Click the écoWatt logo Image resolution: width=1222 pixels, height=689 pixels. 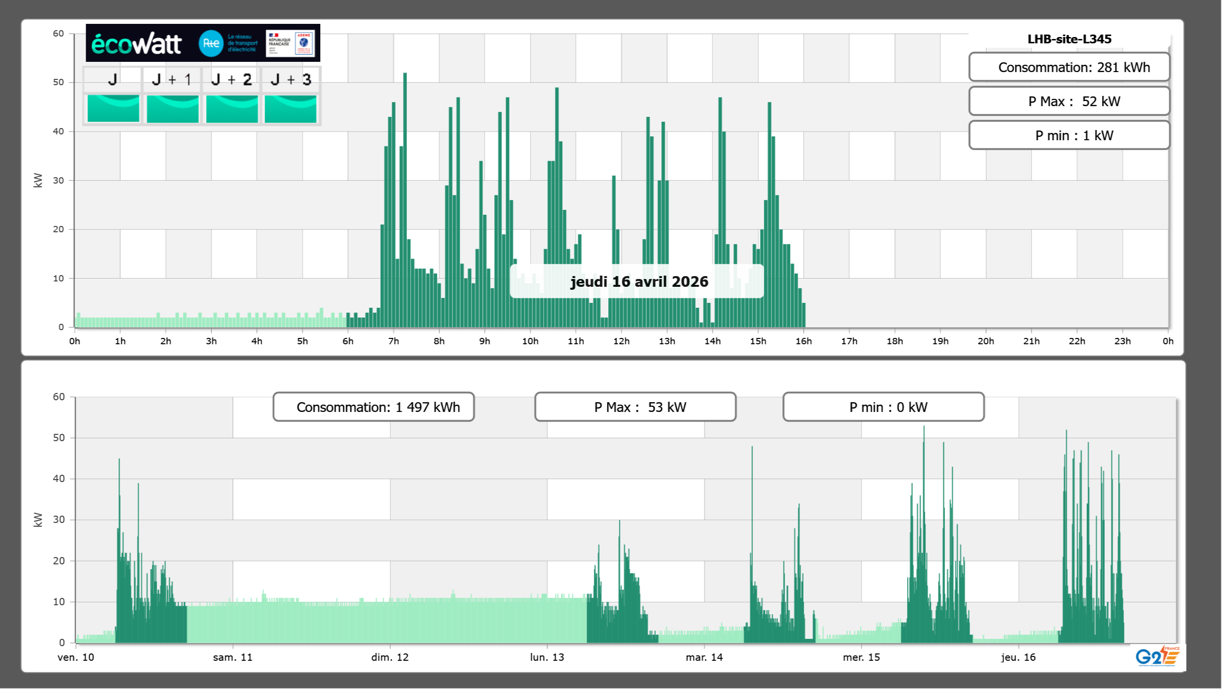coord(136,44)
